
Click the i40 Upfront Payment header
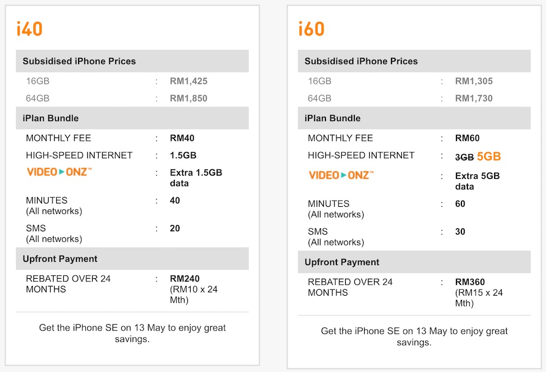pyautogui.click(x=60, y=259)
